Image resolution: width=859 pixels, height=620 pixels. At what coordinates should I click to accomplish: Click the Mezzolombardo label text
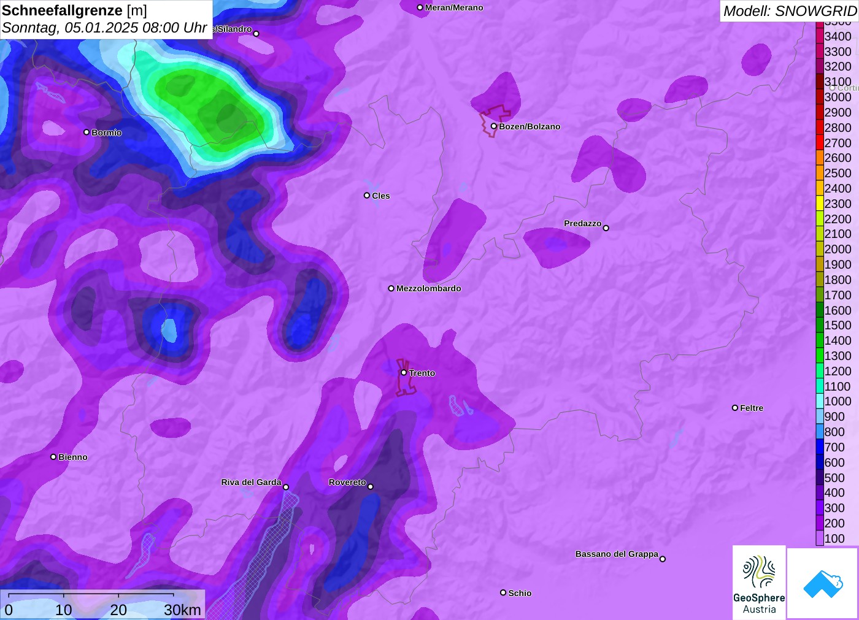(428, 288)
